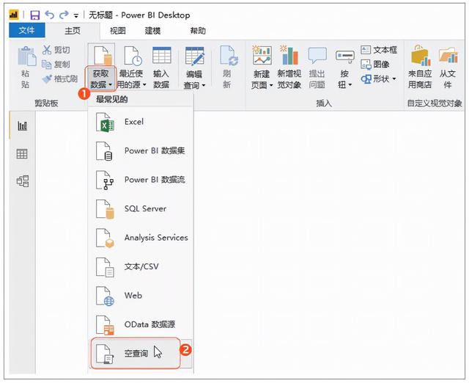Expand the 新建页面 dropdown arrow
This screenshot has height=383, width=469.
coord(271,86)
